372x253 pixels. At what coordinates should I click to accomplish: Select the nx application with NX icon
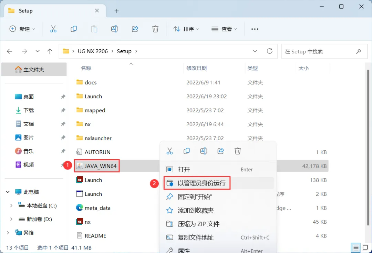[x=83, y=222]
